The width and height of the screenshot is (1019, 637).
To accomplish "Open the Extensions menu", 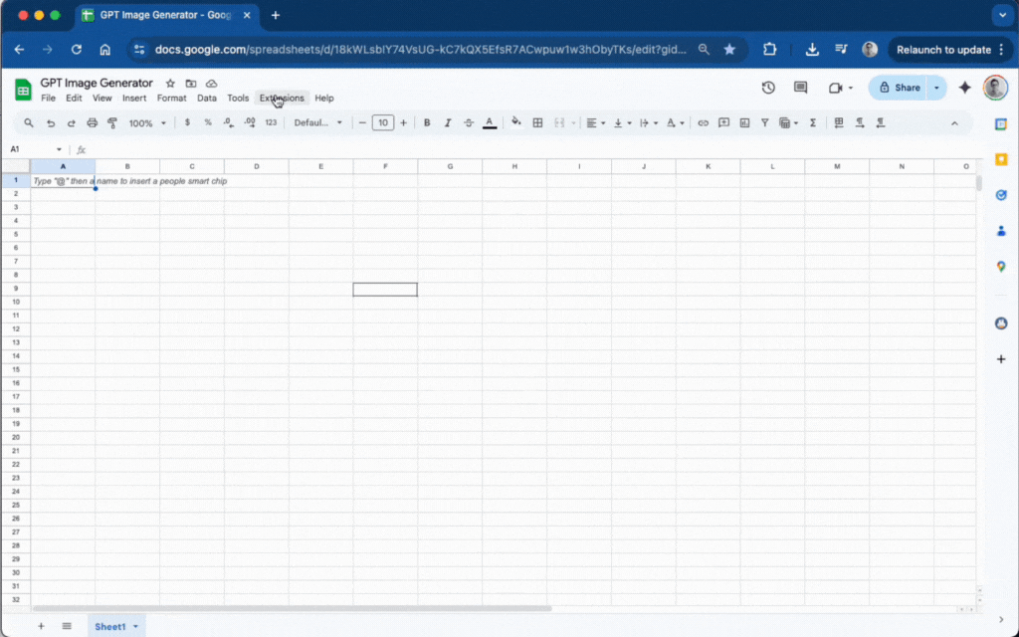I will coord(282,99).
